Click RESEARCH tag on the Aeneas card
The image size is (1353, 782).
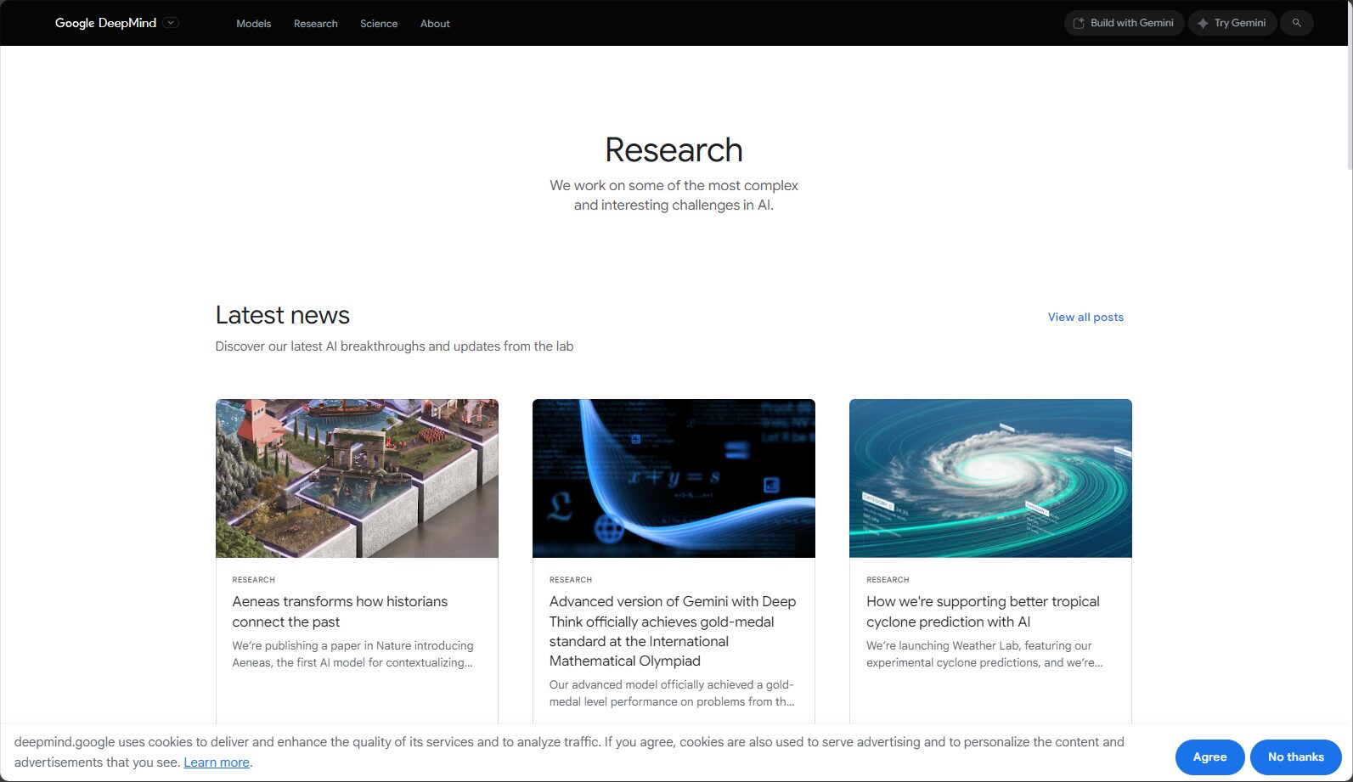coord(253,580)
